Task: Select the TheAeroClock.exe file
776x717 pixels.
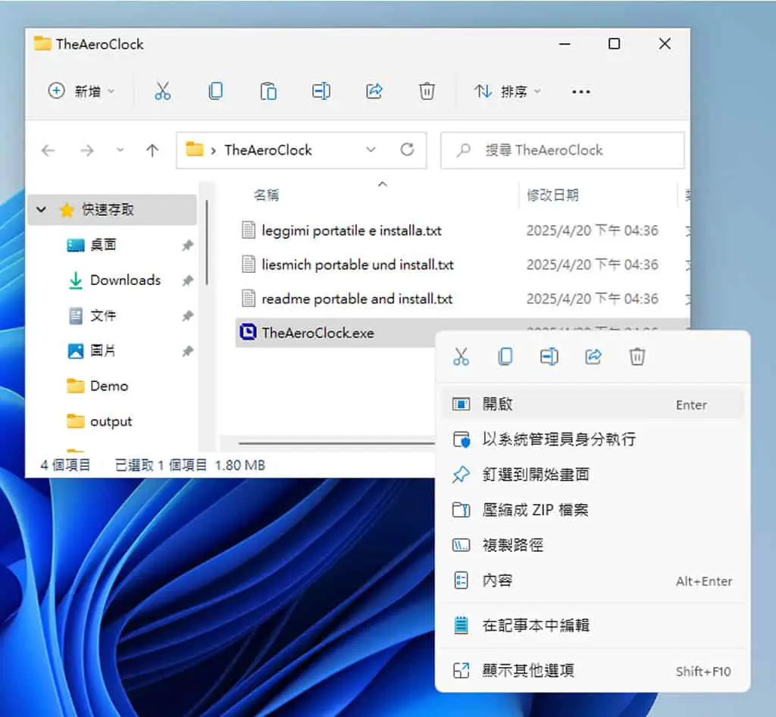Action: point(318,333)
